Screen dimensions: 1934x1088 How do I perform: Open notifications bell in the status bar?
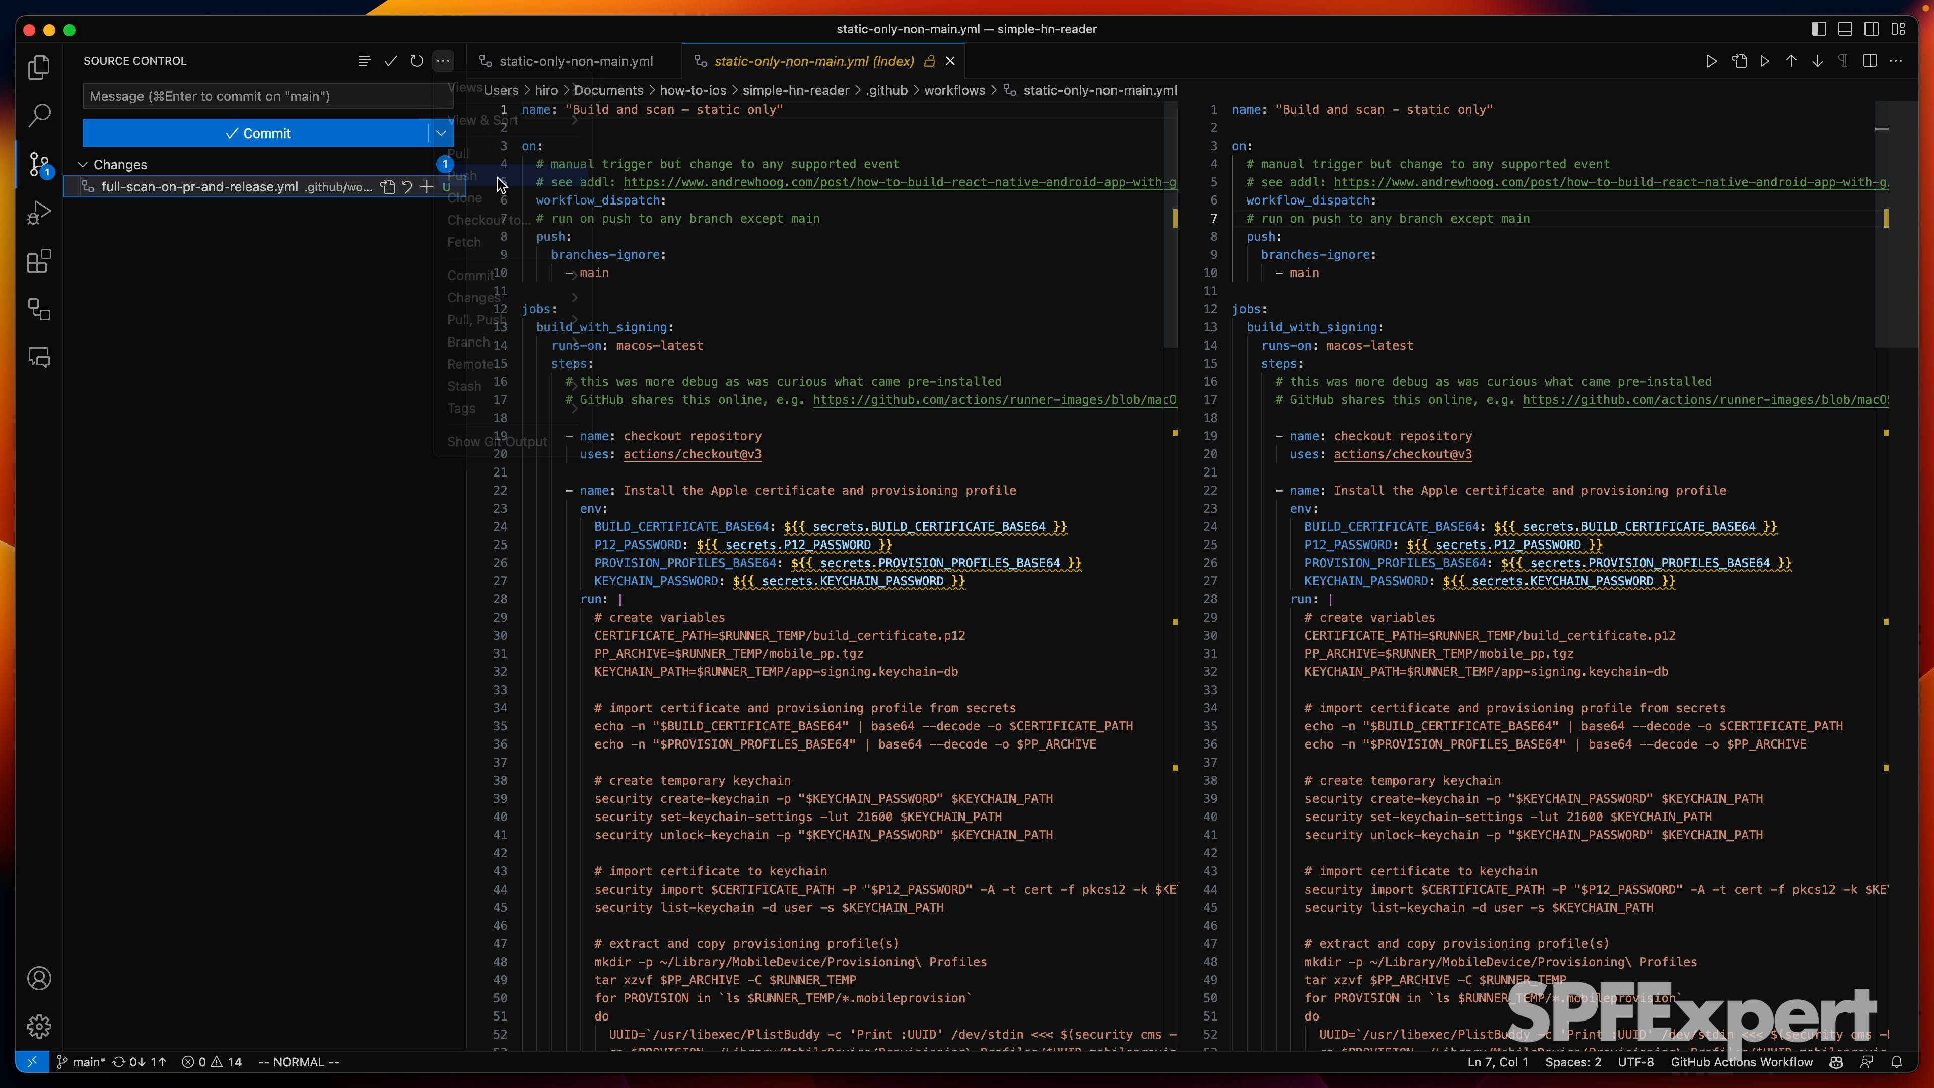(1896, 1062)
